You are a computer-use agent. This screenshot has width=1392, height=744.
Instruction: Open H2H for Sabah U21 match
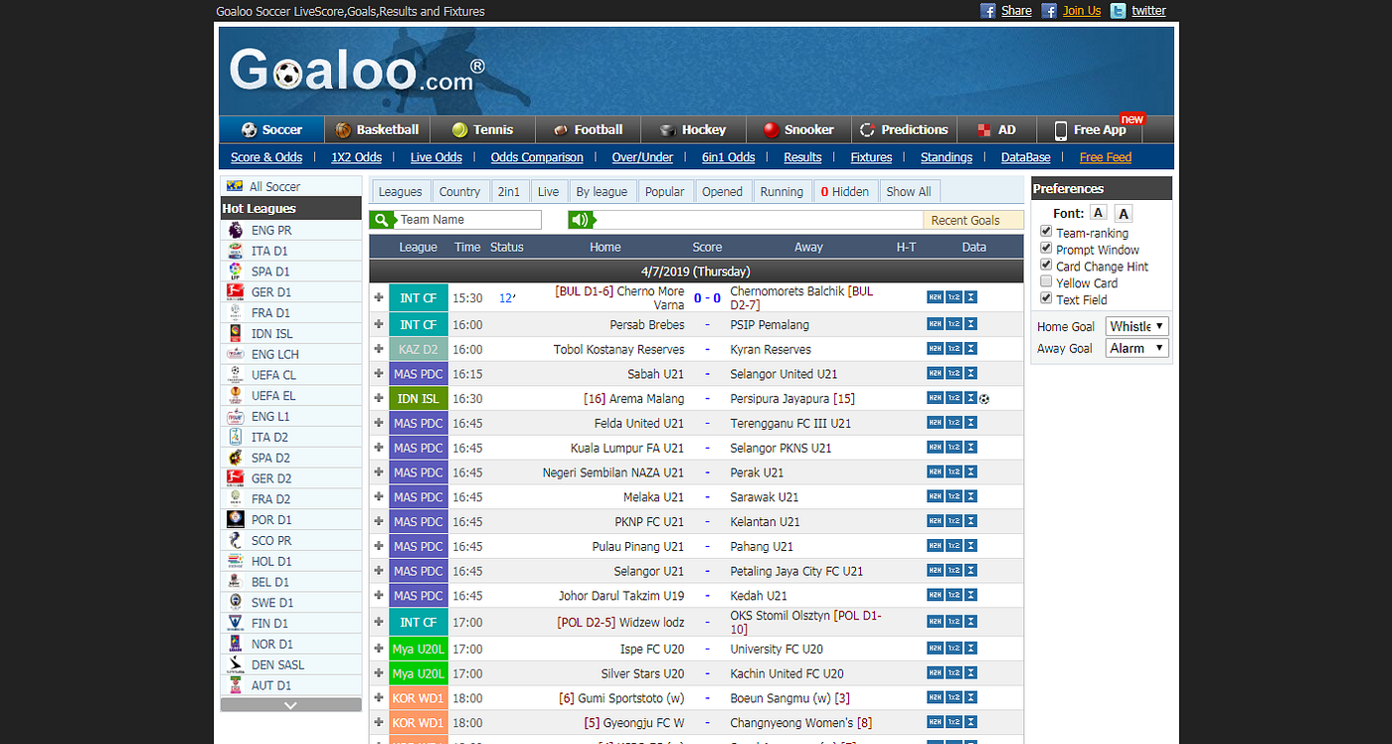(x=935, y=374)
